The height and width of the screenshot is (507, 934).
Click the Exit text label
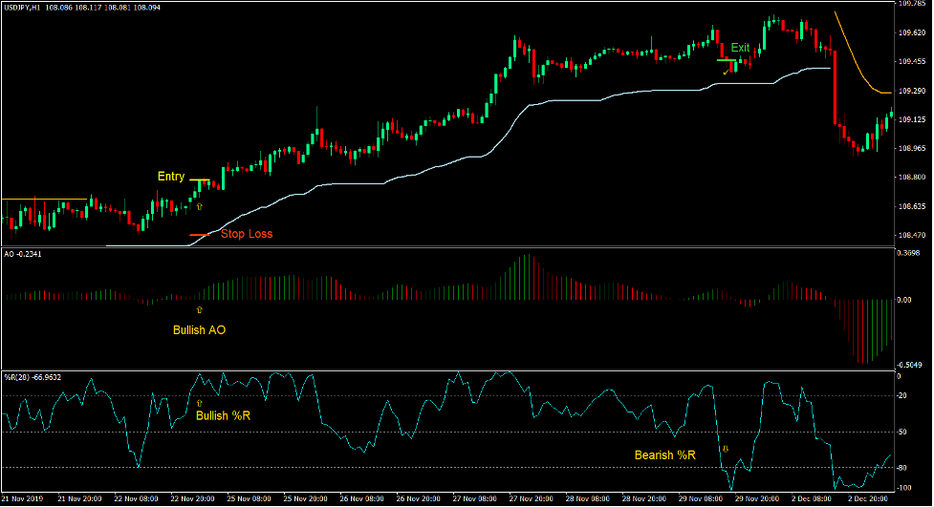(x=741, y=48)
